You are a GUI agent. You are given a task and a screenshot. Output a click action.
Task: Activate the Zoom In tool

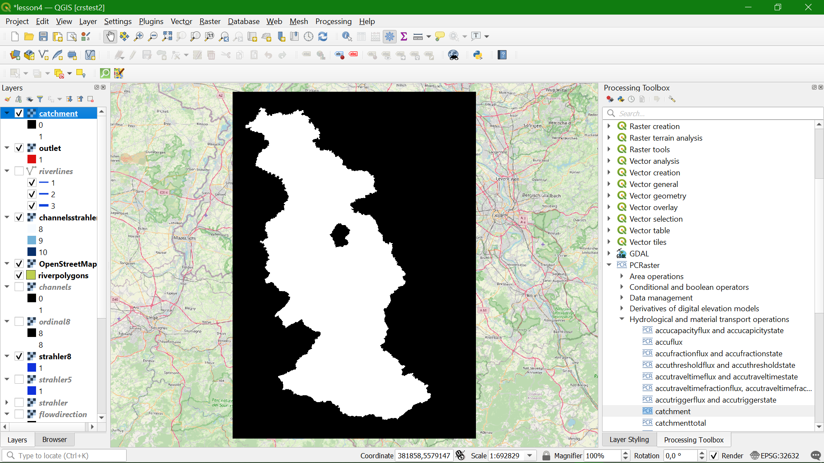[x=138, y=36]
